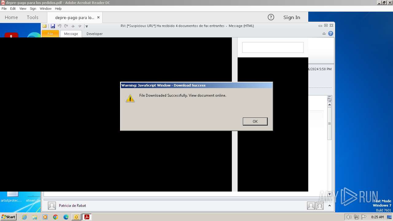This screenshot has height=221, width=393.
Task: Click the yellow warning triangle icon in dialog
Action: (130, 98)
